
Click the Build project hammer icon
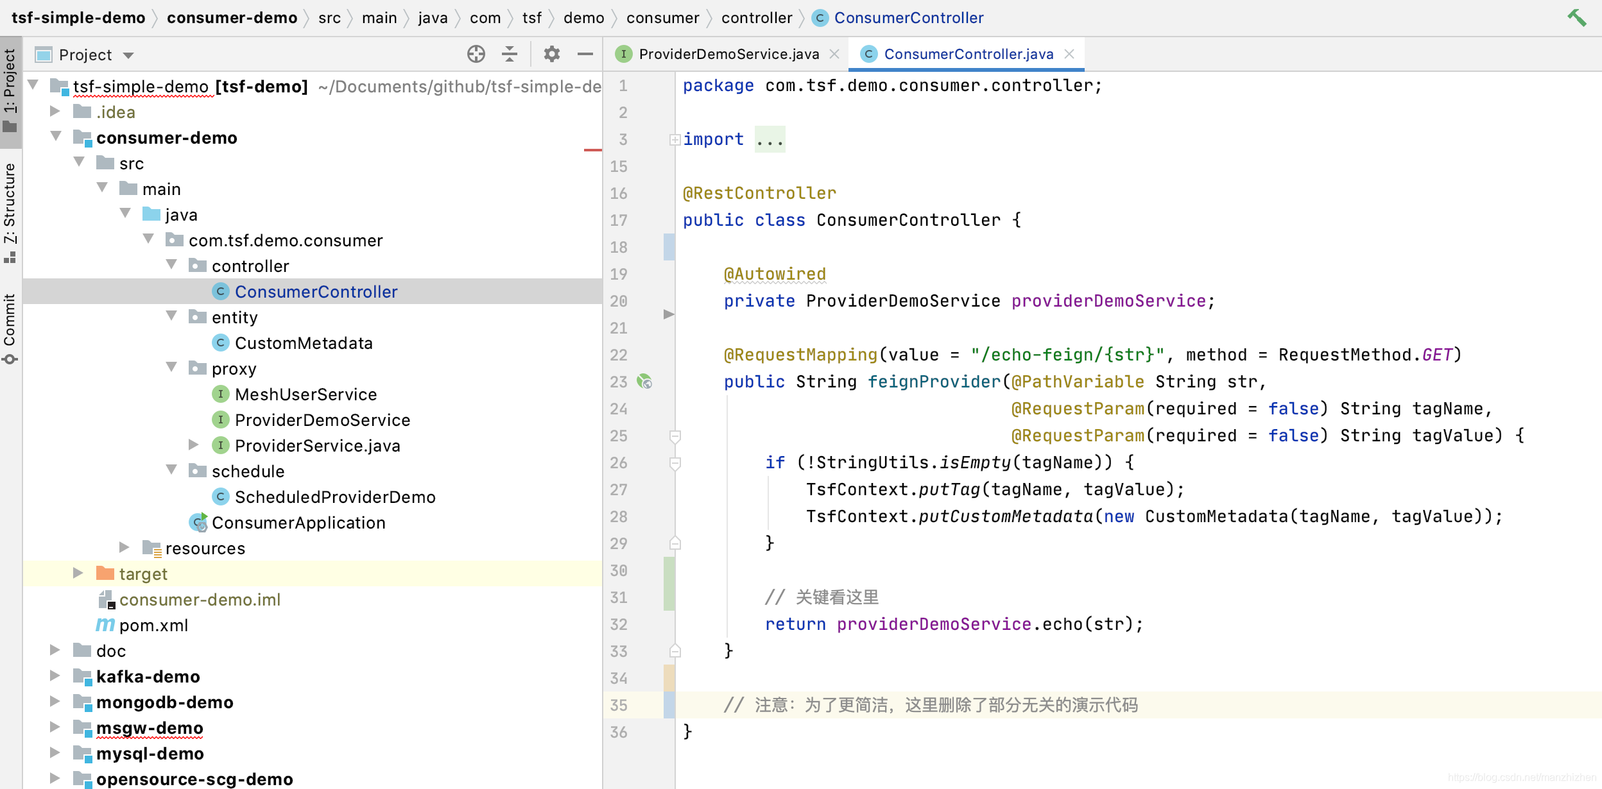[x=1576, y=17]
